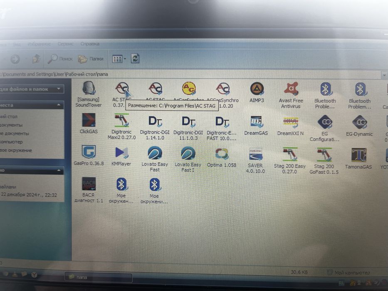Open the shared 'документы' sidebar link
The height and width of the screenshot is (291, 388).
pyautogui.click(x=11, y=125)
